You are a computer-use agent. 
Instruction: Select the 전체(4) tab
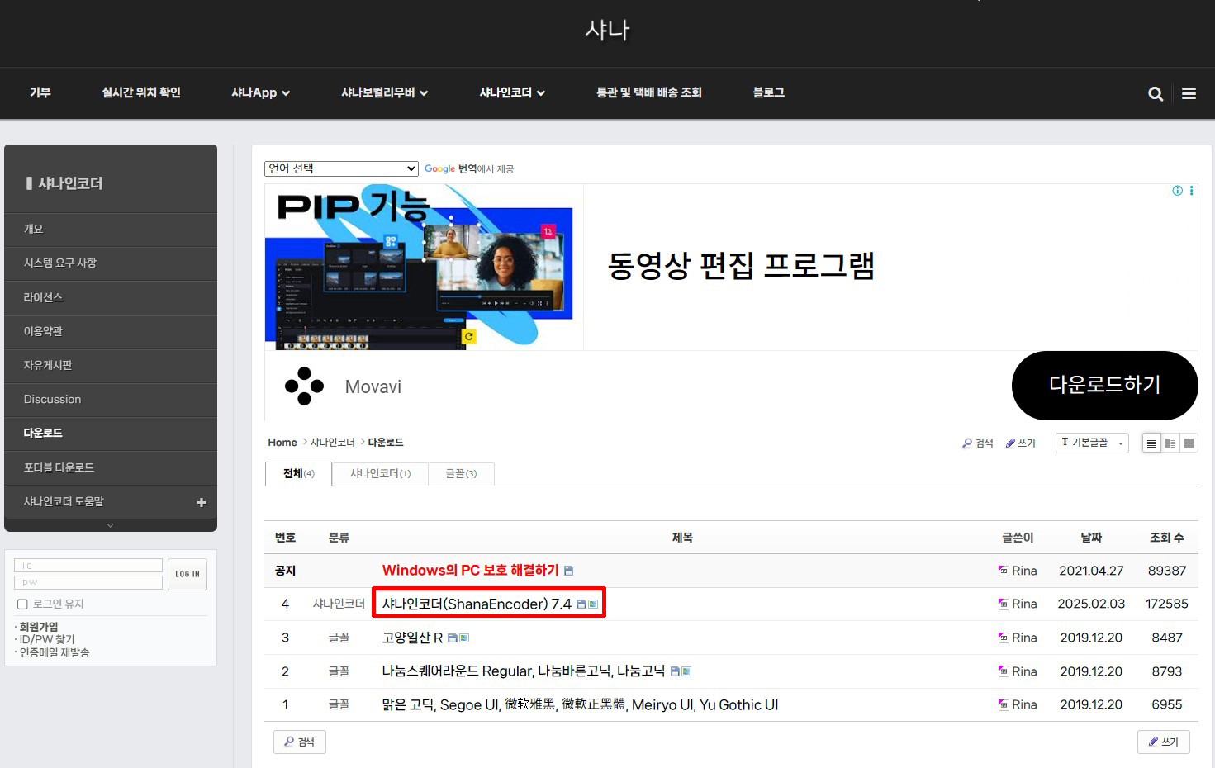click(298, 473)
